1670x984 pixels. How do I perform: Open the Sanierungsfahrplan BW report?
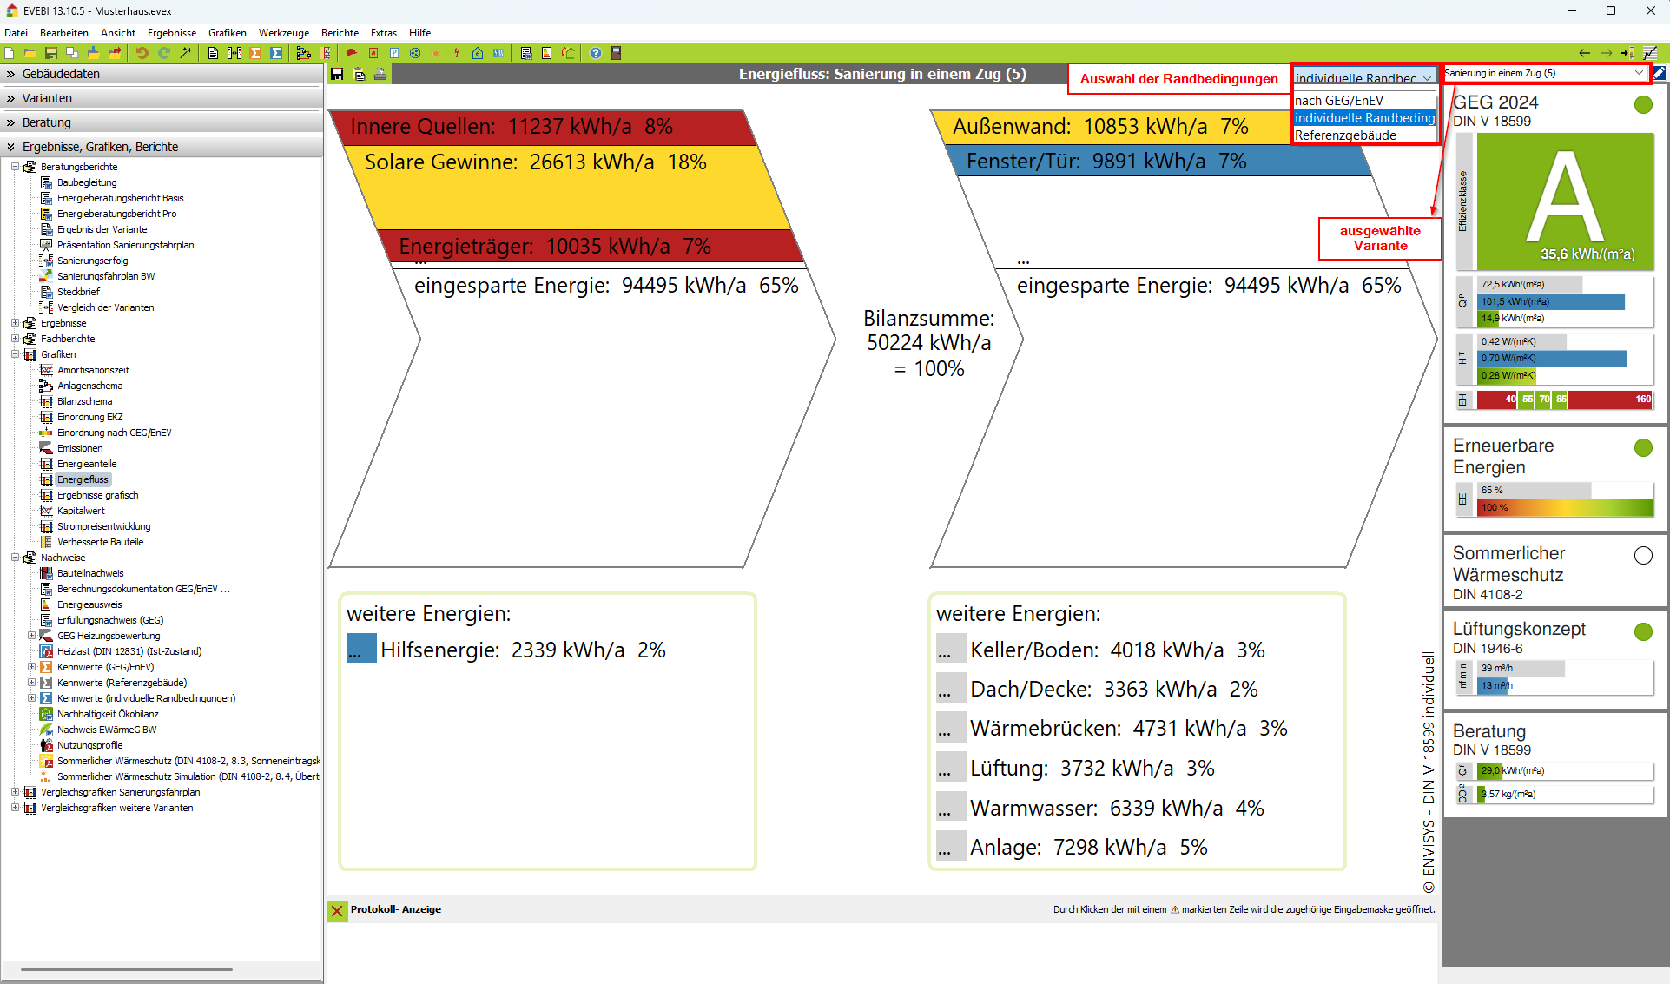pyautogui.click(x=106, y=276)
